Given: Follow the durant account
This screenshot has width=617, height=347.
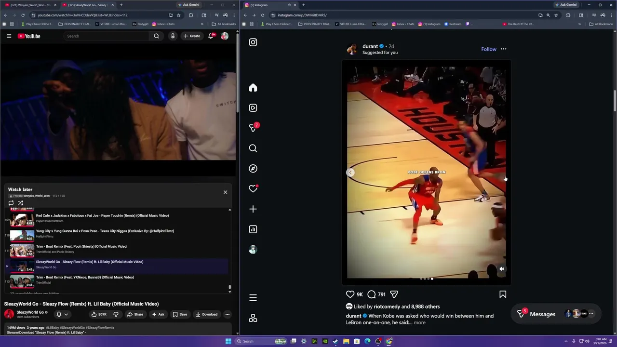Looking at the screenshot, I should (x=488, y=49).
